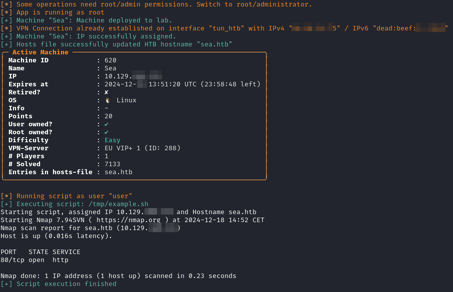Viewport: 453px width, 292px height.
Task: Click the expiry time '13:51:20 UTC'
Action: [x=172, y=84]
